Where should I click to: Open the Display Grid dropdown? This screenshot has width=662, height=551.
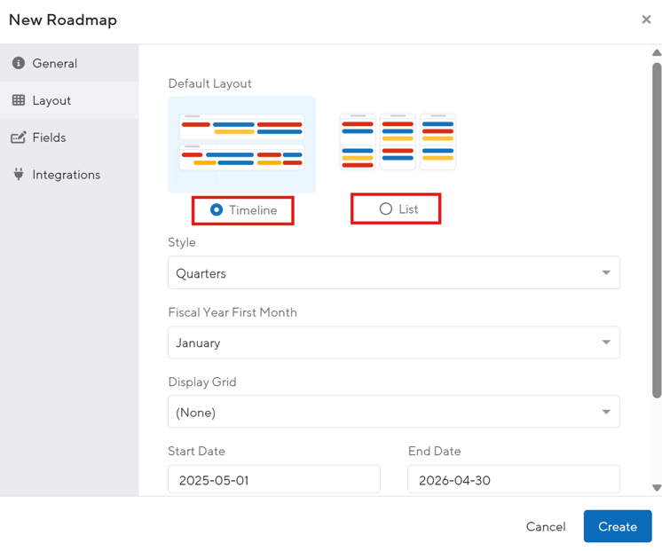[393, 412]
